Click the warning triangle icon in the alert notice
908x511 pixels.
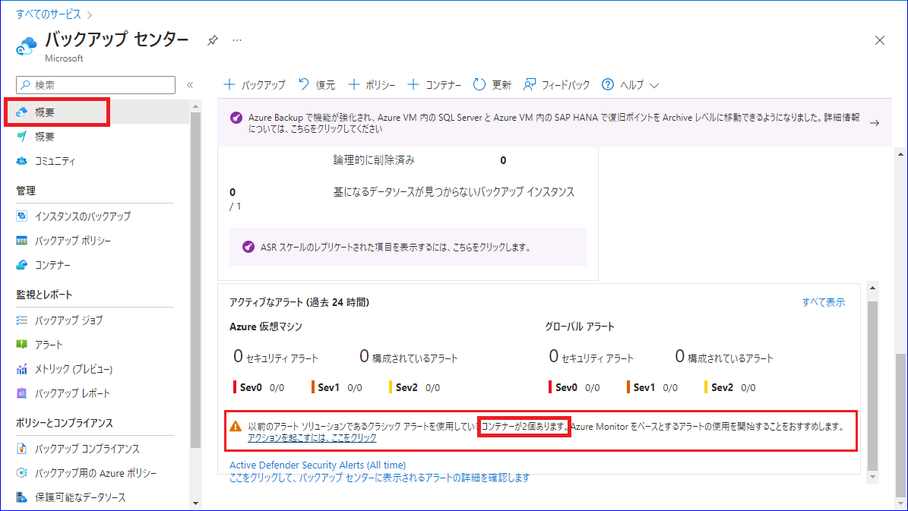pyautogui.click(x=236, y=427)
